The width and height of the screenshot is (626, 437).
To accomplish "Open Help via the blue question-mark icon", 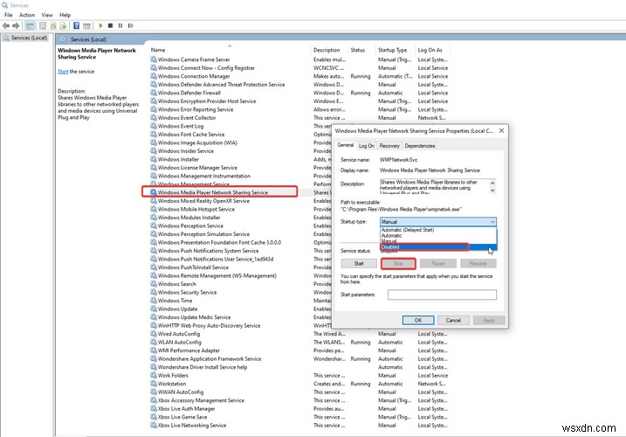I will click(x=76, y=25).
